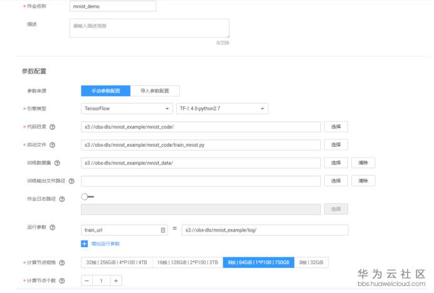The width and height of the screenshot is (434, 293).
Task: Focus the mnist_demo job name field
Action: click(x=113, y=6)
